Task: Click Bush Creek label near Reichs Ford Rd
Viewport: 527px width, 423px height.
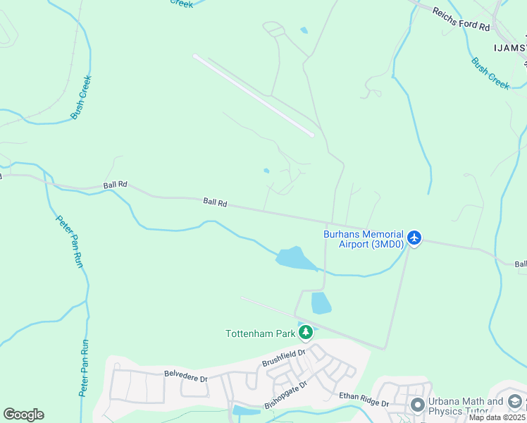Action: pos(490,73)
